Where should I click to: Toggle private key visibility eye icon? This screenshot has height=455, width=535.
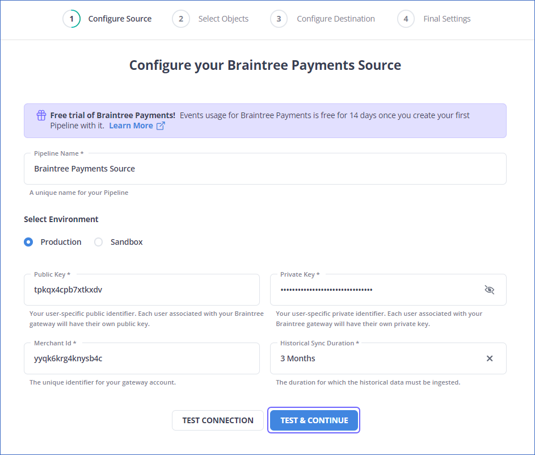(x=489, y=290)
